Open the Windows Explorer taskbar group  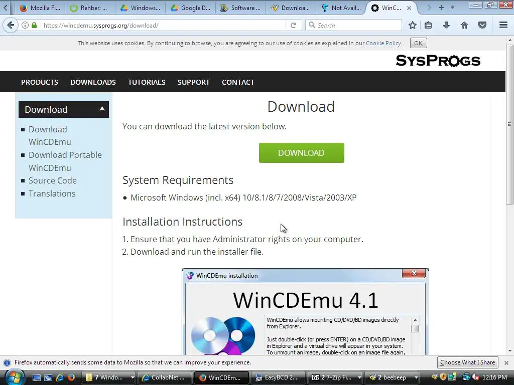tap(105, 377)
